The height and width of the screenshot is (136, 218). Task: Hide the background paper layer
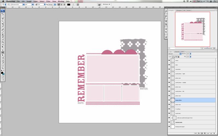pos(169,127)
